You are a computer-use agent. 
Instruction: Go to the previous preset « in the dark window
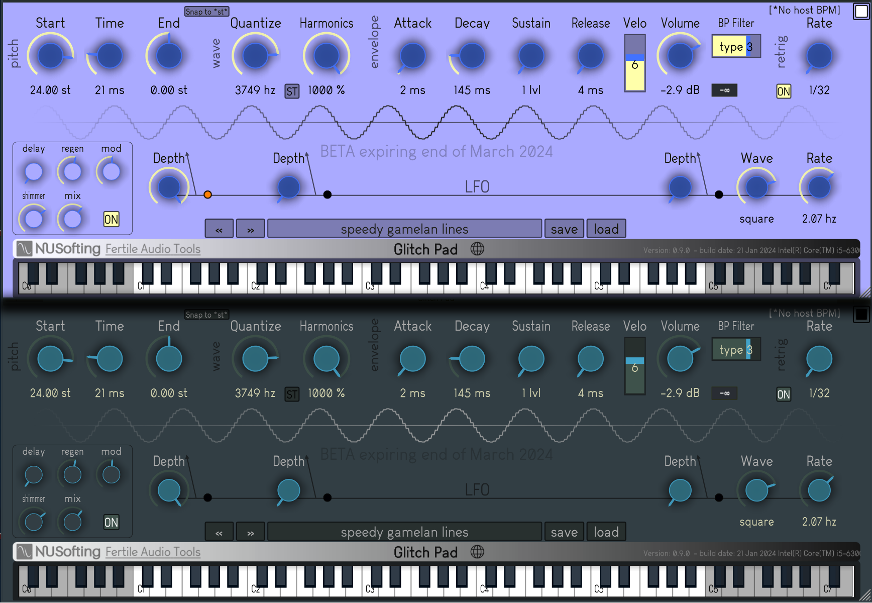tap(219, 532)
